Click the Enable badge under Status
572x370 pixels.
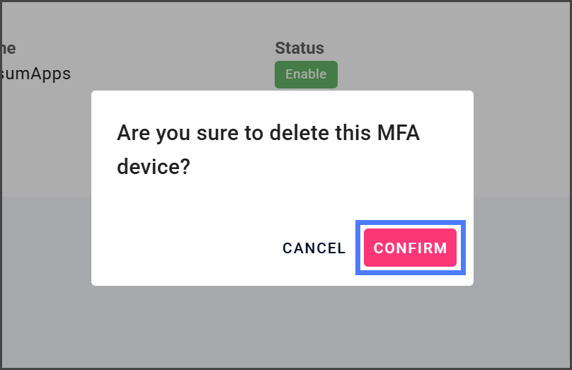pyautogui.click(x=306, y=74)
